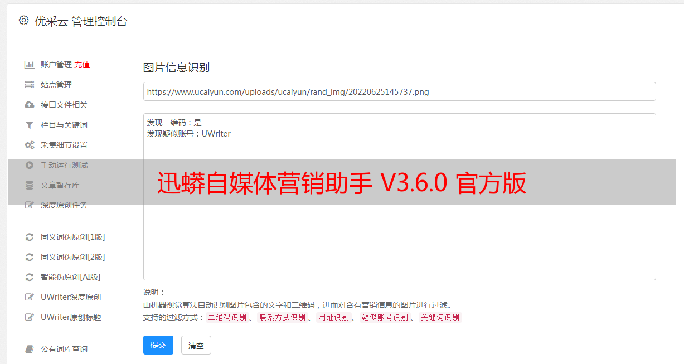The width and height of the screenshot is (684, 364).
Task: Click the 关键词识别 filter tag
Action: point(440,317)
